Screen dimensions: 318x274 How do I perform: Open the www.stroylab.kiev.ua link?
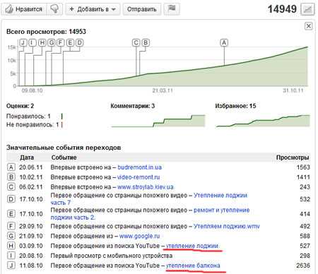point(146,187)
